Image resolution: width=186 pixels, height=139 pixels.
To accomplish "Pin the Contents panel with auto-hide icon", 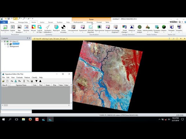I will click(x=27, y=38).
